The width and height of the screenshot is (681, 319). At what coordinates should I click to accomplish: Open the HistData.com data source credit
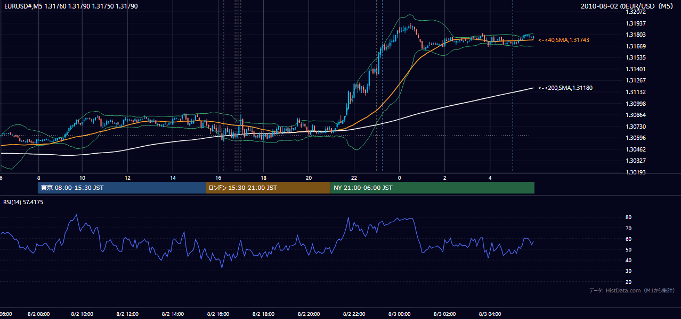[x=631, y=290]
